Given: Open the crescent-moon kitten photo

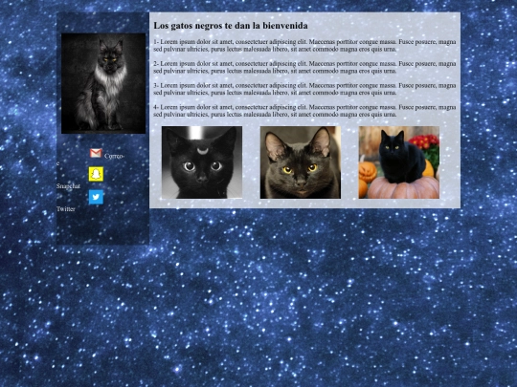Looking at the screenshot, I should pyautogui.click(x=202, y=162).
